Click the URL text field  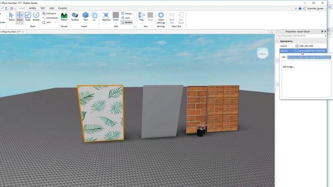point(309,57)
